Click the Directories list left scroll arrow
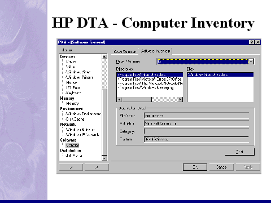This screenshot has height=203, width=271. pyautogui.click(x=119, y=99)
